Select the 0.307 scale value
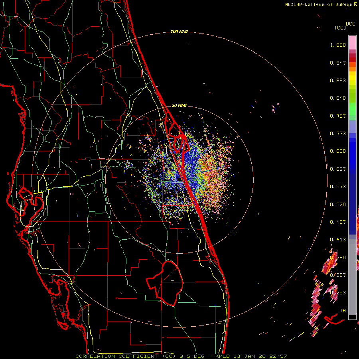Screen dimensions: 359x359 338,275
